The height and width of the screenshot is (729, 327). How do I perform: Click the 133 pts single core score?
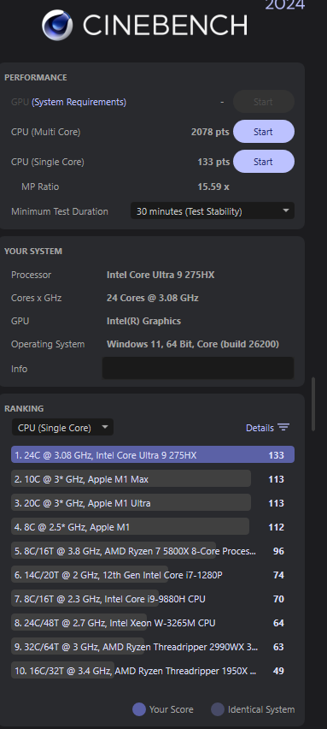click(213, 162)
